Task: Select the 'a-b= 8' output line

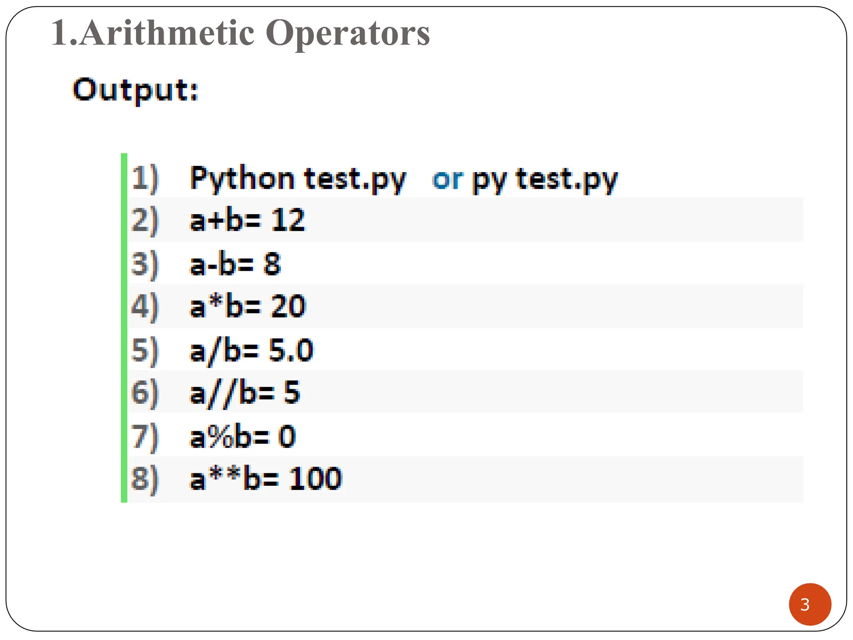Action: [235, 264]
